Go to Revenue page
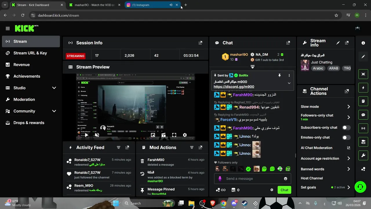 [31, 65]
